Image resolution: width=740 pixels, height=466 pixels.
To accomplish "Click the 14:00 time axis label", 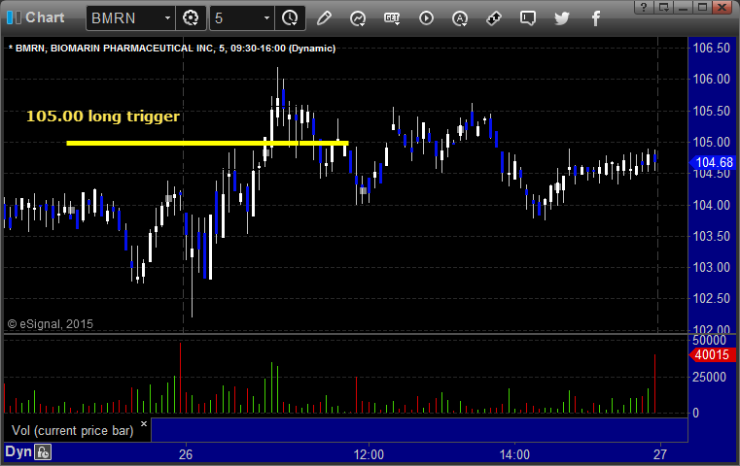I will pyautogui.click(x=514, y=454).
